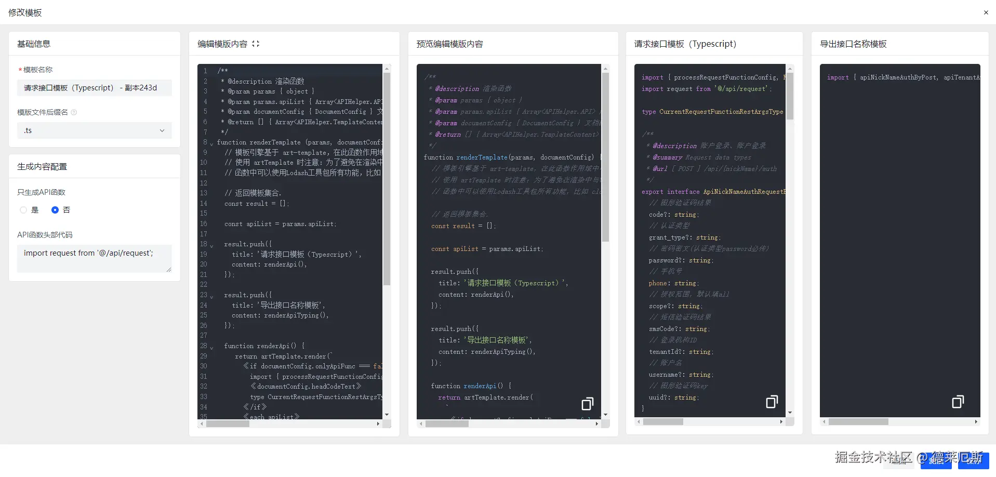996x477 pixels.
Task: Click the 预览编辑模版内容 scroll-down arrow
Action: (x=605, y=415)
